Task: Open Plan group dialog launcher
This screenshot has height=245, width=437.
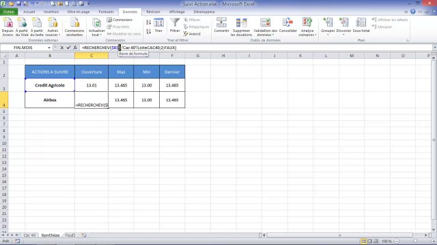Action: point(408,41)
